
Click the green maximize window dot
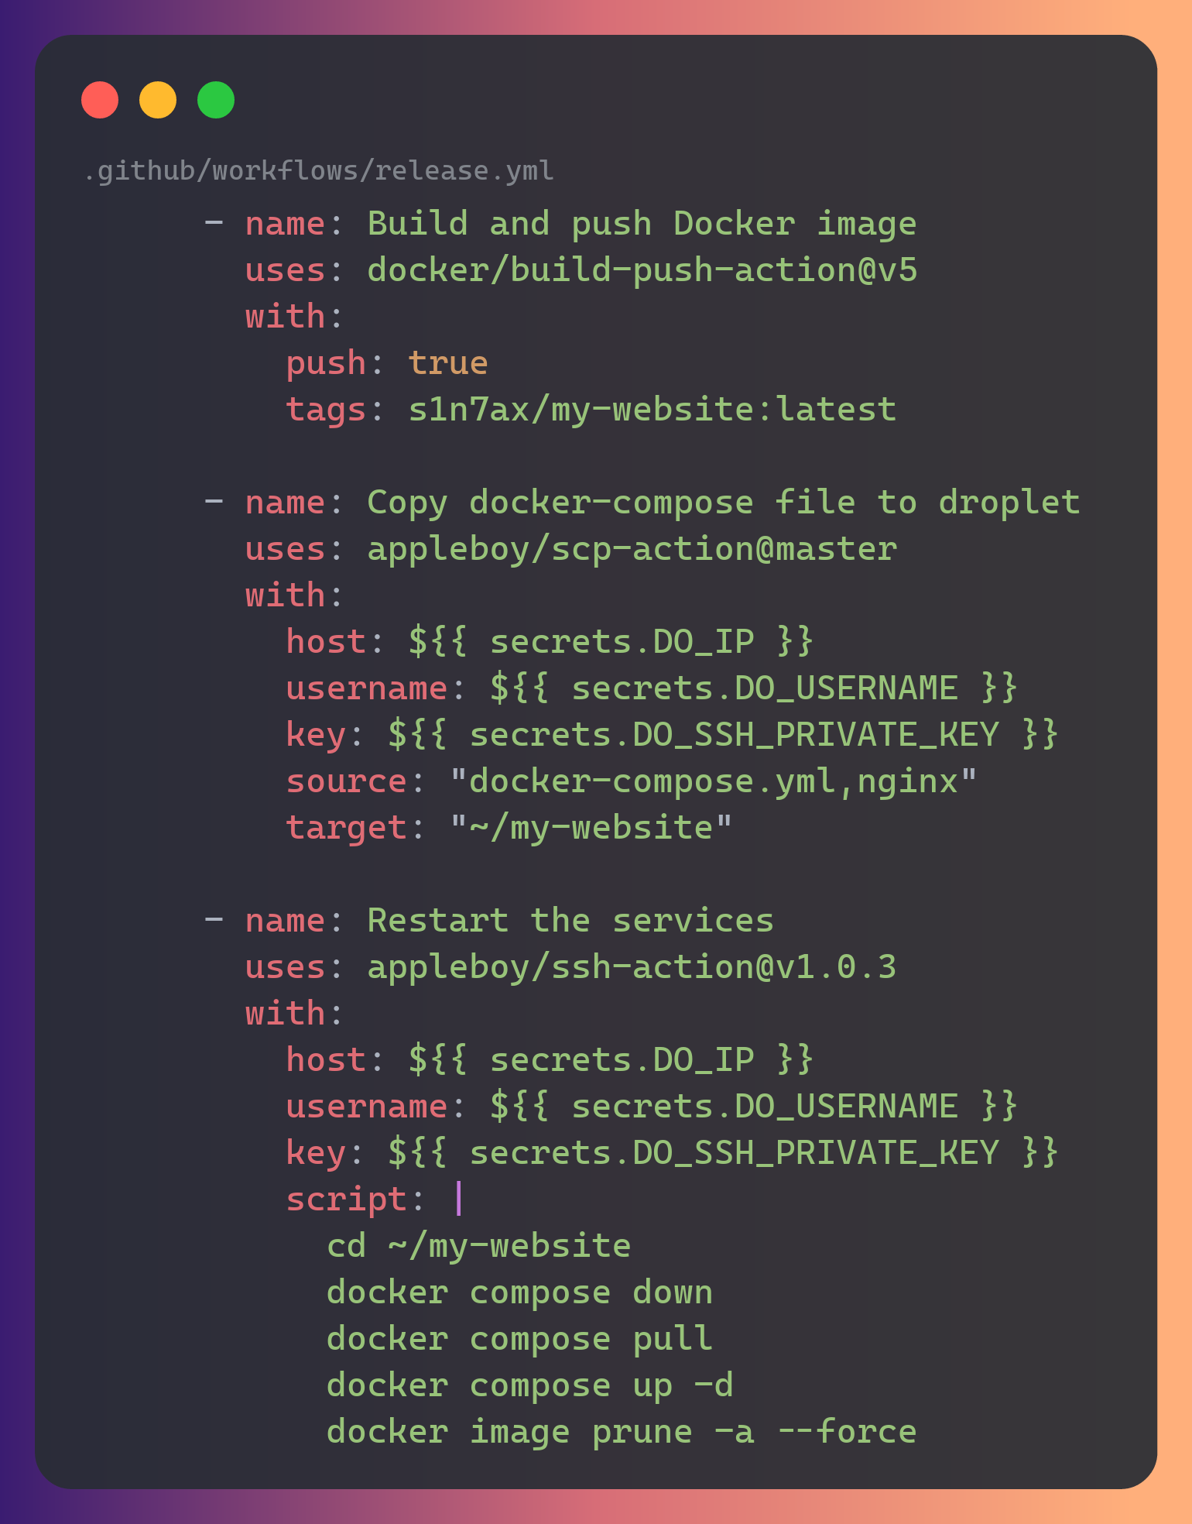click(x=216, y=100)
